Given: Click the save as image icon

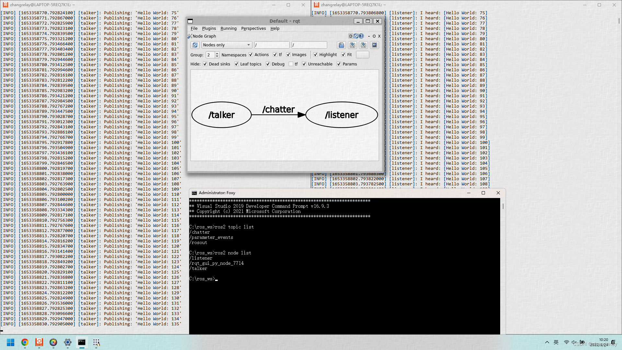Looking at the screenshot, I should pyautogui.click(x=374, y=45).
